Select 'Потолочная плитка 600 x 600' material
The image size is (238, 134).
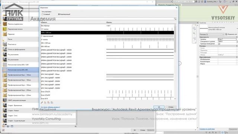point(21,70)
